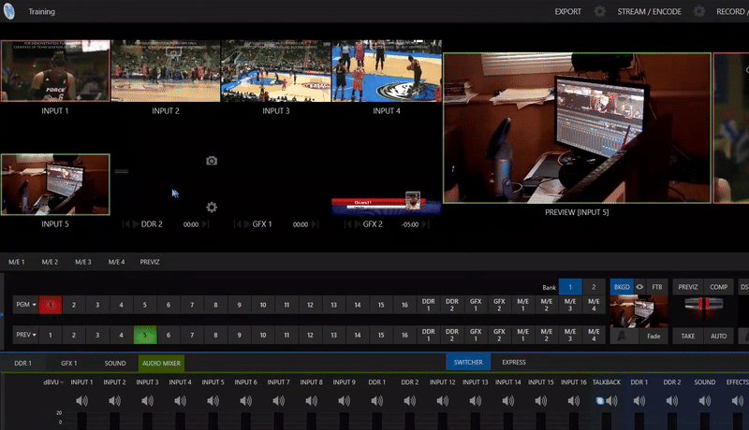Click the AUTO transition button
This screenshot has width=749, height=430.
[718, 337]
